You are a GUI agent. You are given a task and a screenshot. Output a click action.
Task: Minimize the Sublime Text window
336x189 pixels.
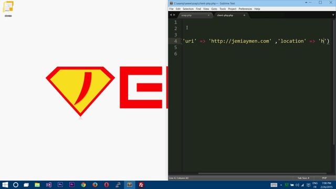click(310, 3)
